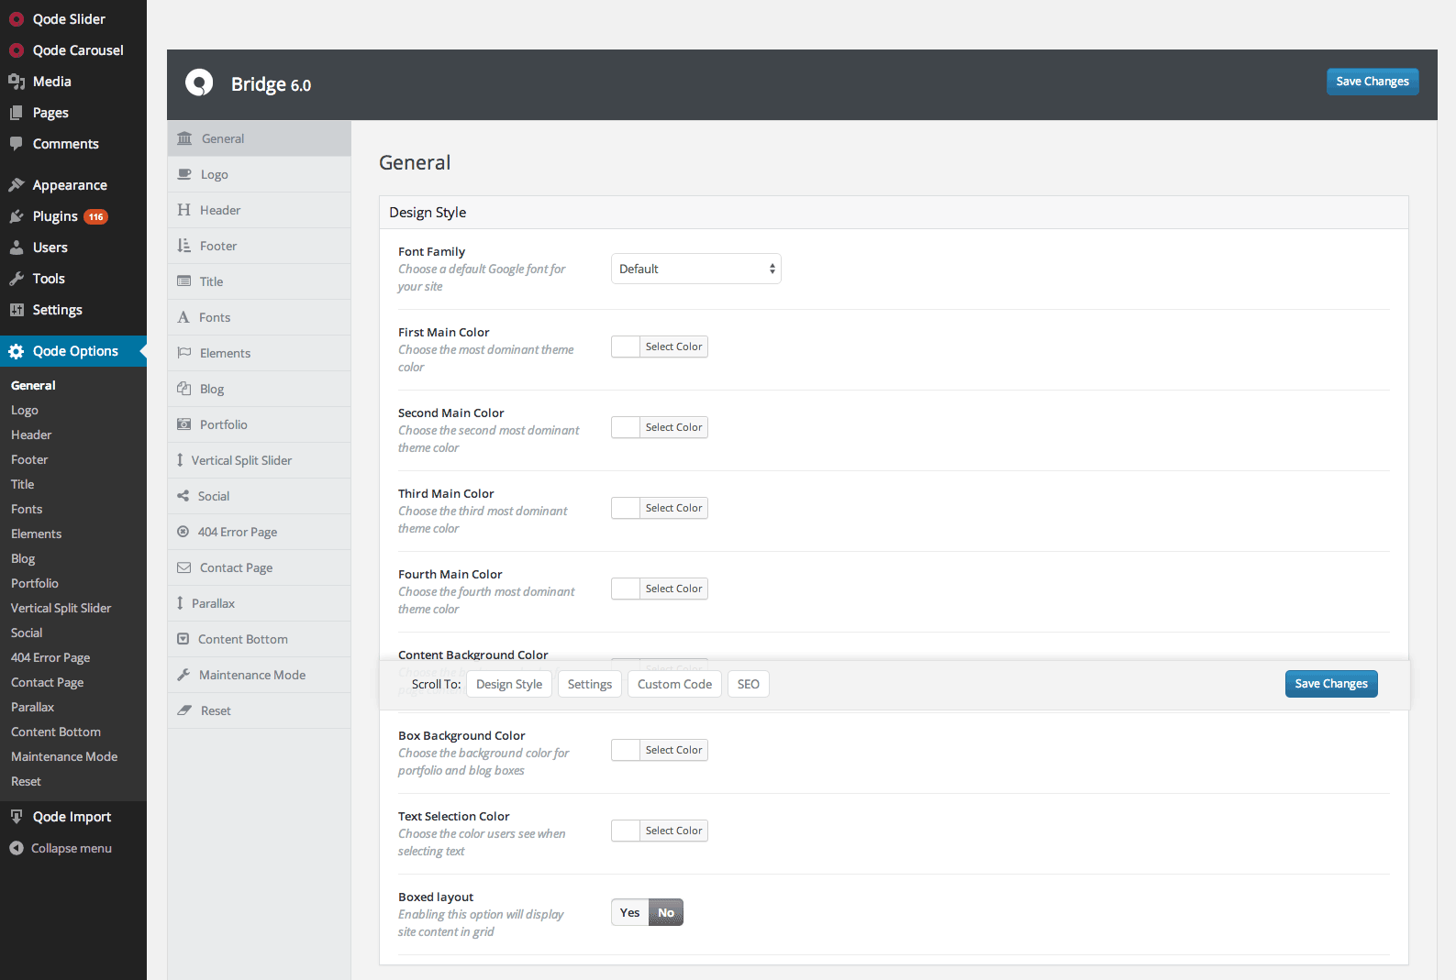Click Select Color for Second Main Color
The image size is (1456, 980).
(673, 427)
